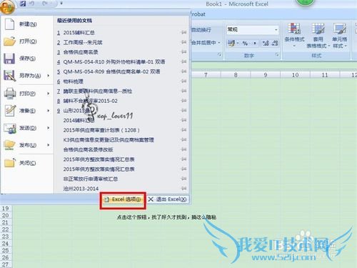Click the 发布 folder icon

[x=9, y=145]
